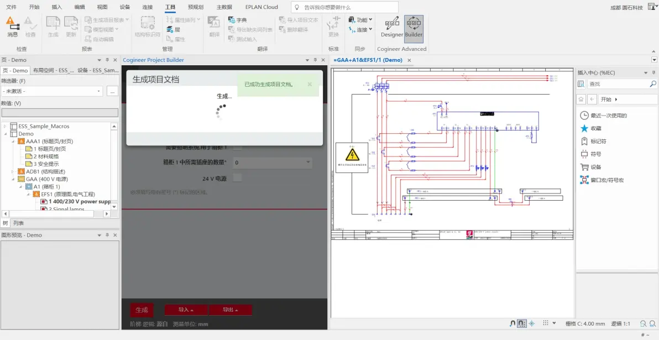
Task: Click the 告诉我你想要做什么 search field
Action: click(344, 8)
